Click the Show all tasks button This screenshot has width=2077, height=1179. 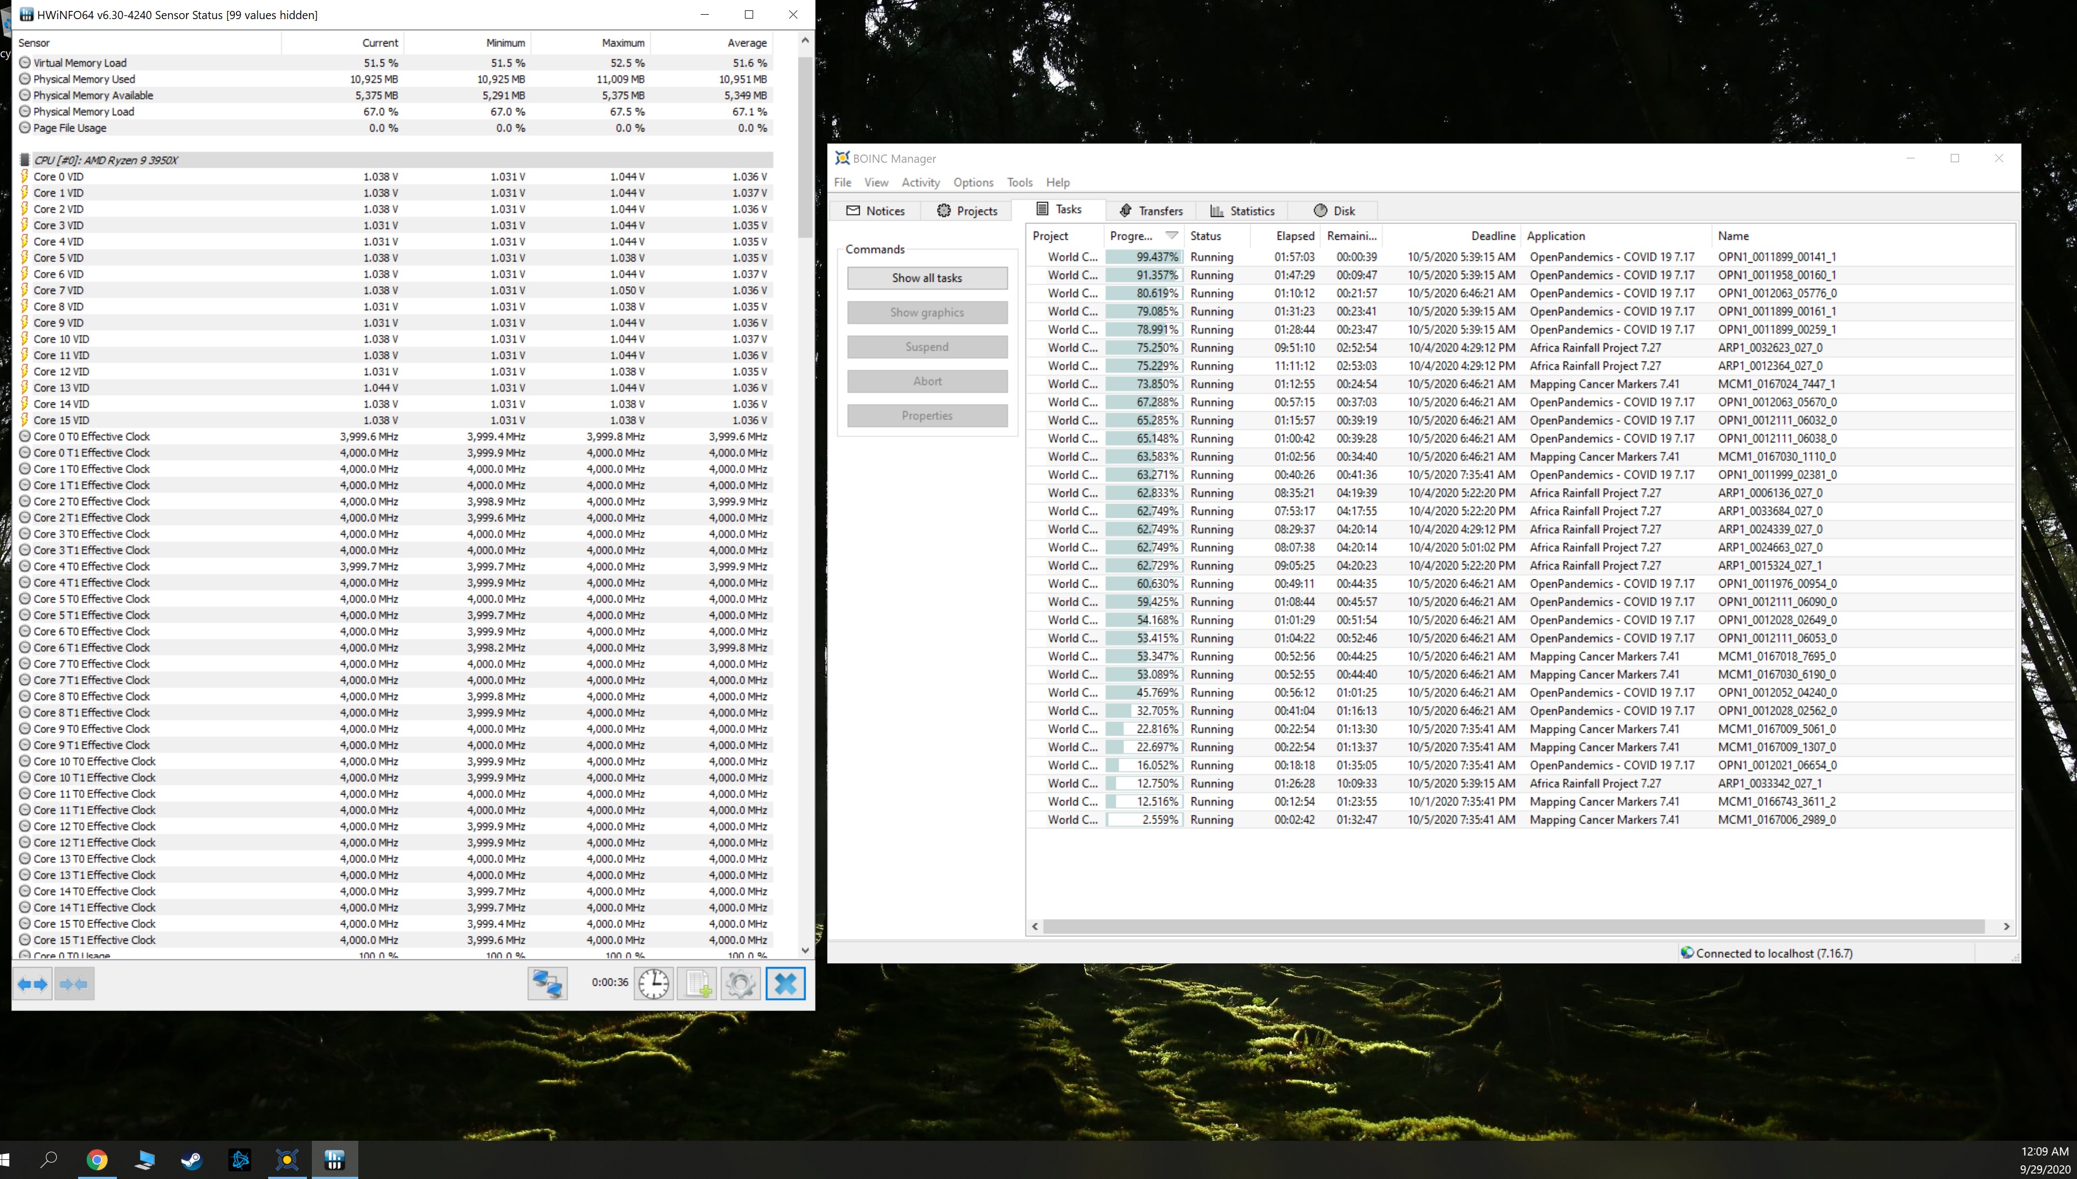pos(927,278)
